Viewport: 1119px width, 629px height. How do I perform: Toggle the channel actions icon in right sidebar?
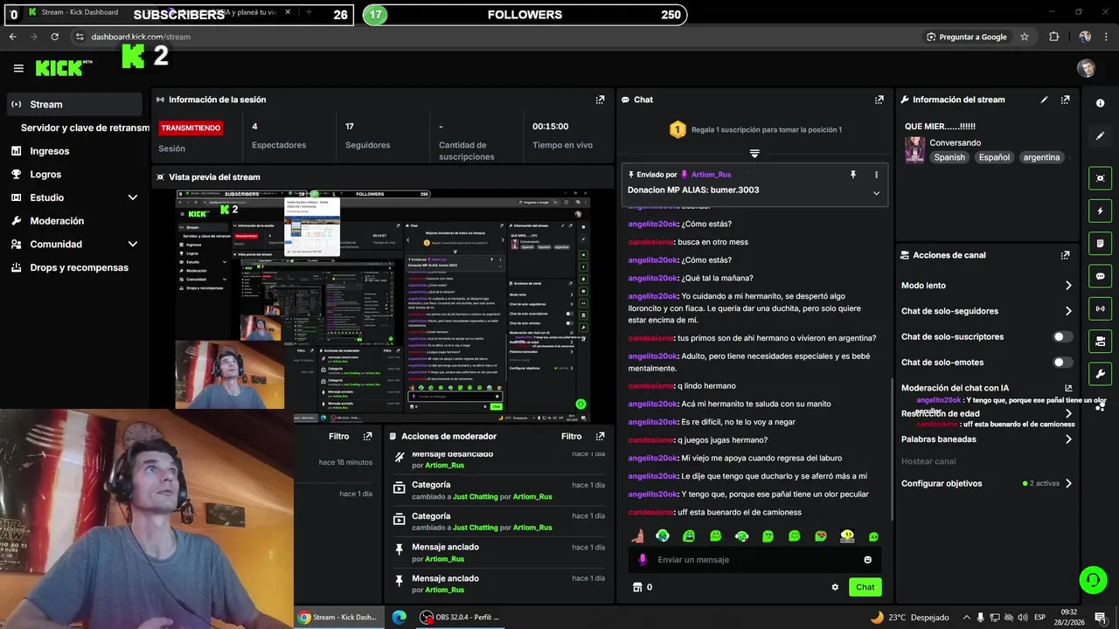1100,341
